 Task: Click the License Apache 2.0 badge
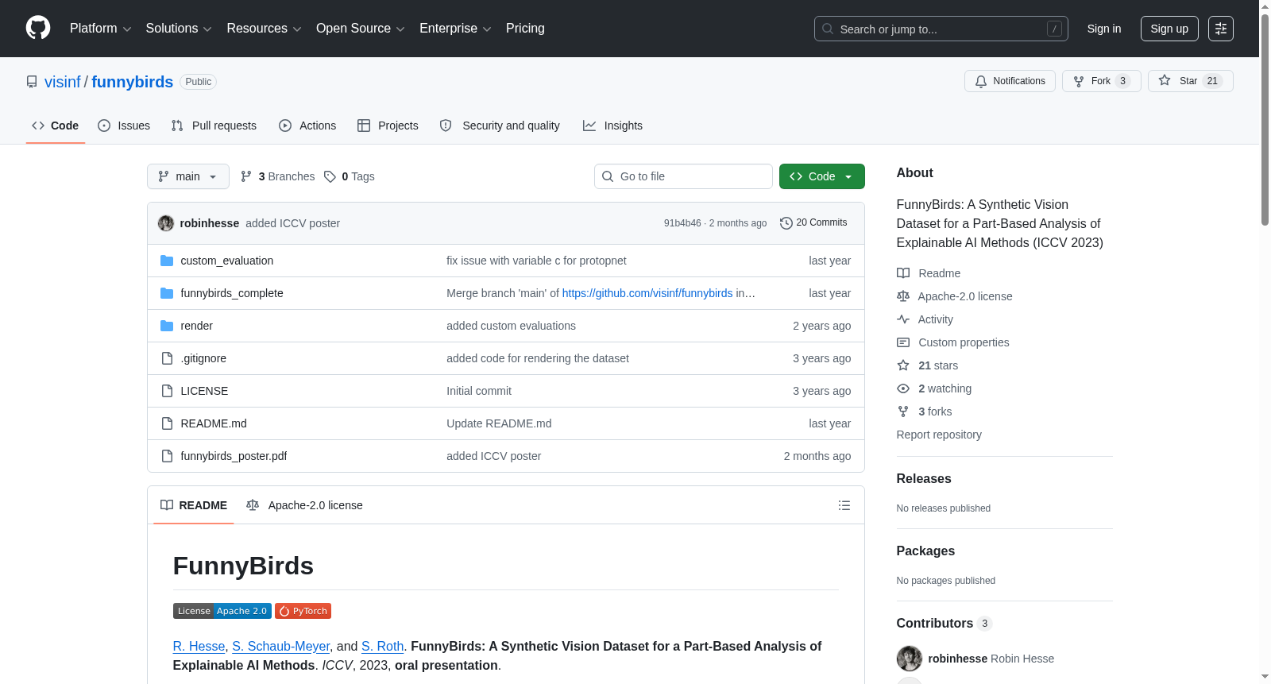222,611
